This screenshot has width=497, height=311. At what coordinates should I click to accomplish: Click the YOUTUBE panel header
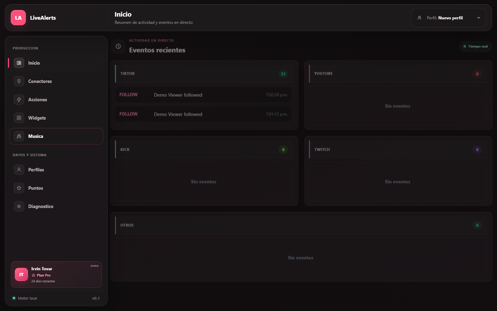398,74
